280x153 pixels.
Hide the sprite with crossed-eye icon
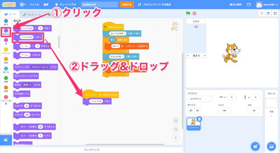click(x=198, y=110)
